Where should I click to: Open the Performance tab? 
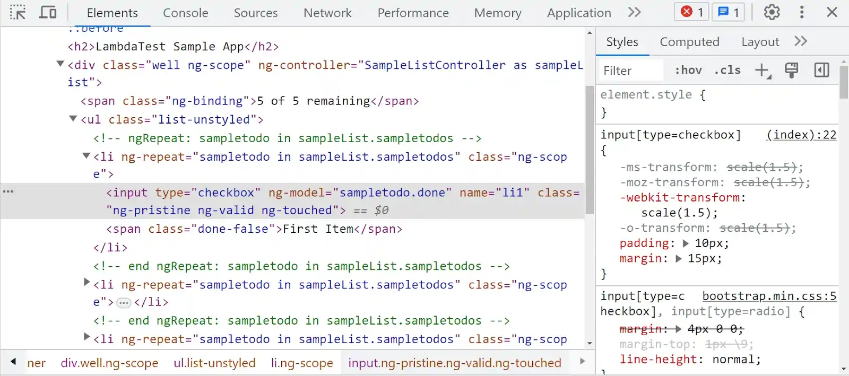(413, 13)
